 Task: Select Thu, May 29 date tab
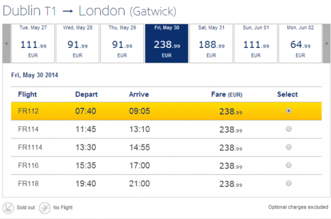pyautogui.click(x=122, y=43)
